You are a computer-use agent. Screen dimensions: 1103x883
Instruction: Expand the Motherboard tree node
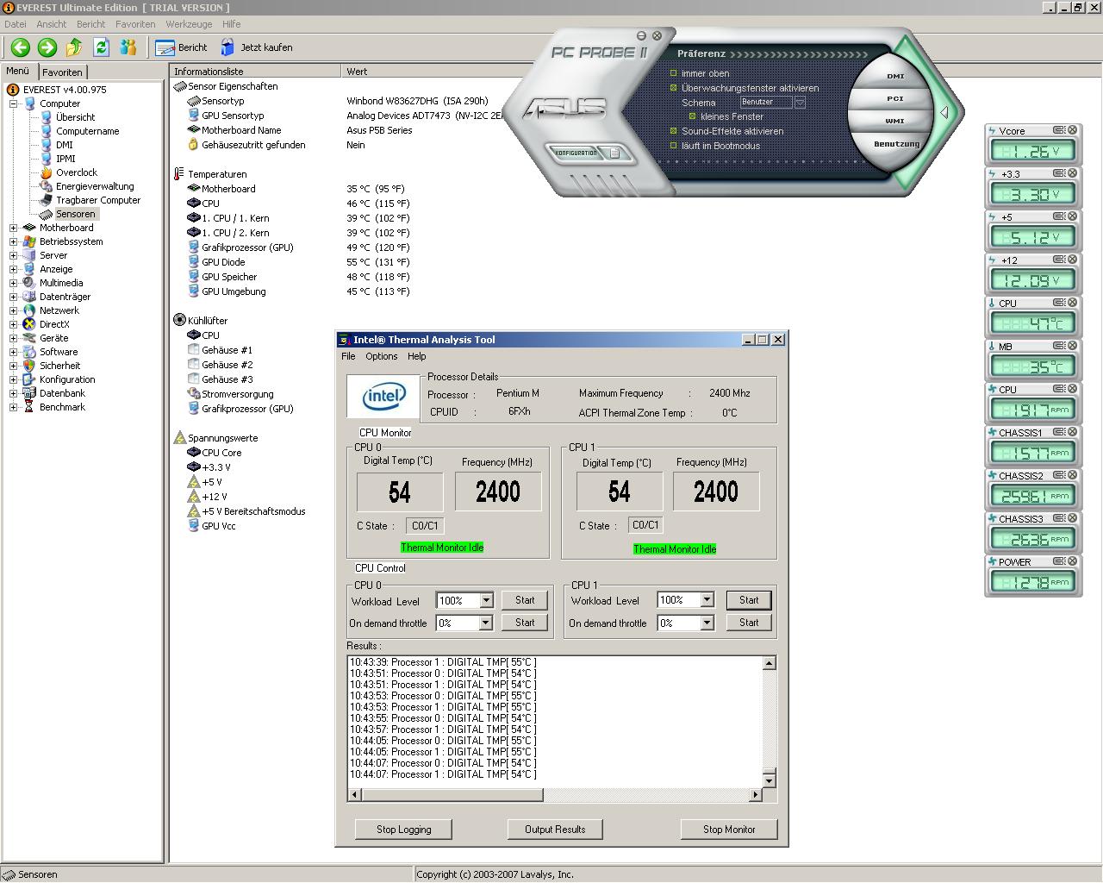coord(13,228)
